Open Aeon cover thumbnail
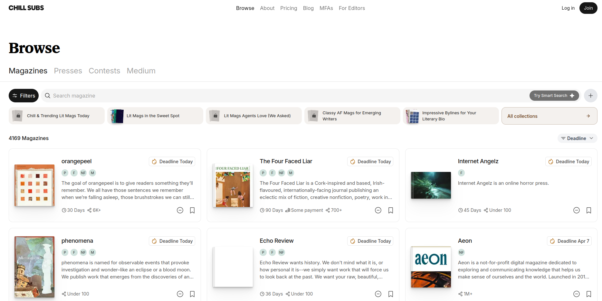Image resolution: width=602 pixels, height=301 pixels. [x=431, y=267]
